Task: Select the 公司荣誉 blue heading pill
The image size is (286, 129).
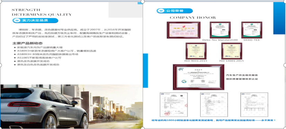Action: point(175,11)
